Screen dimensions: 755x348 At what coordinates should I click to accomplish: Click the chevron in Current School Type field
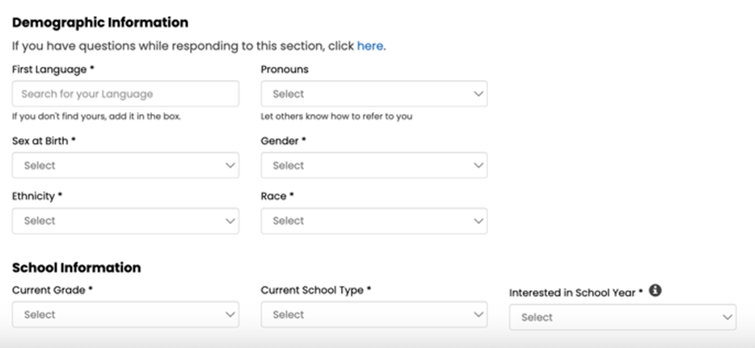(478, 315)
